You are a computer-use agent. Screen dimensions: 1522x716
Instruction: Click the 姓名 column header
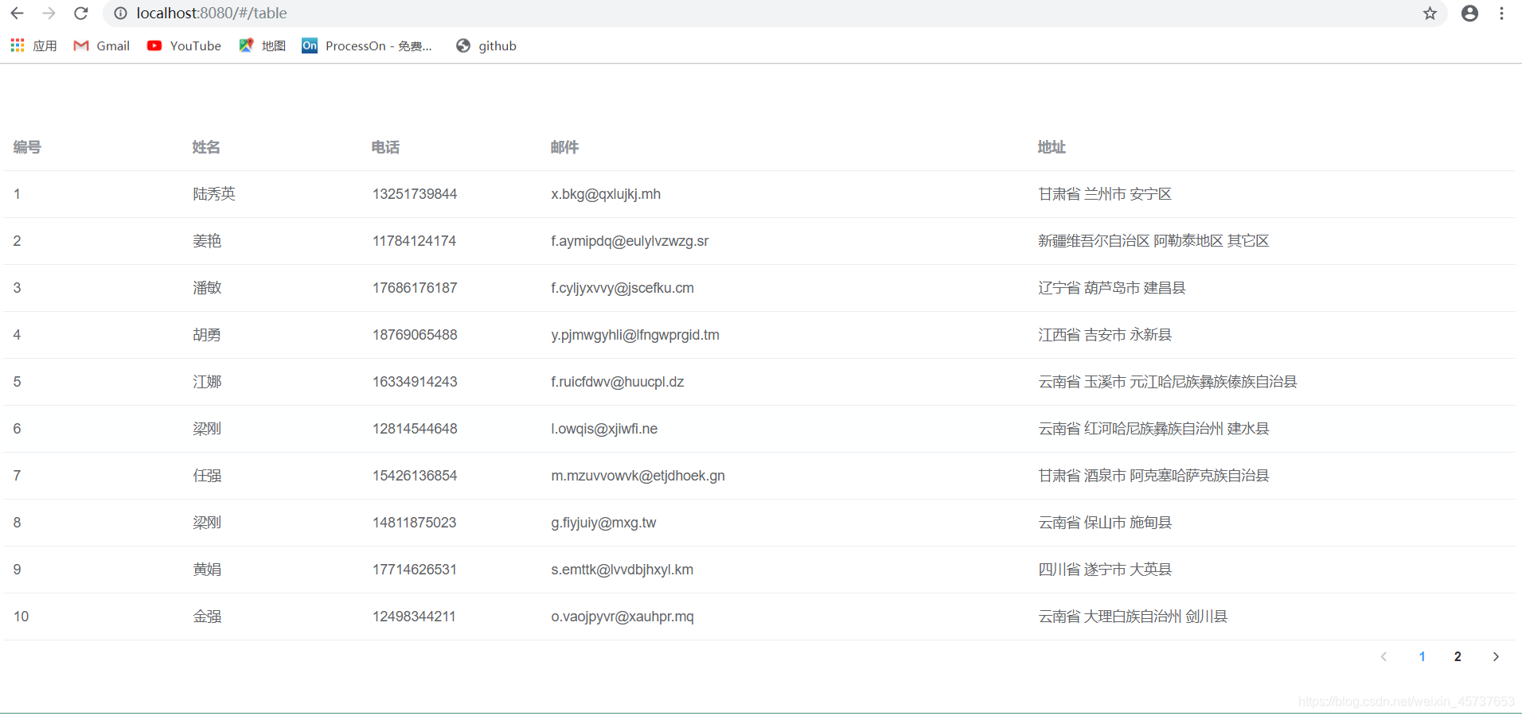tap(206, 147)
